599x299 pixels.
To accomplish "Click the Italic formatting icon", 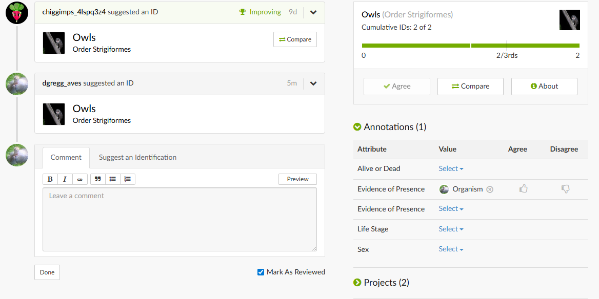I will 65,179.
